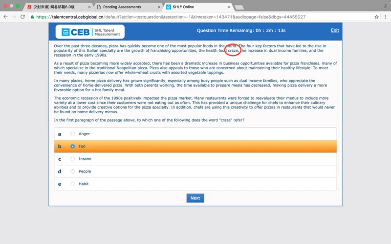Select the Fad radio button
This screenshot has height=244, width=391.
coord(73,146)
